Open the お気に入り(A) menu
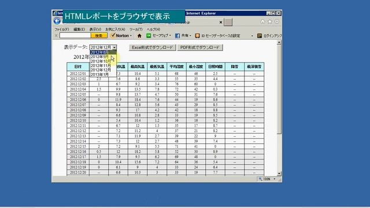Image resolution: width=370 pixels, height=208 pixels. click(115, 29)
